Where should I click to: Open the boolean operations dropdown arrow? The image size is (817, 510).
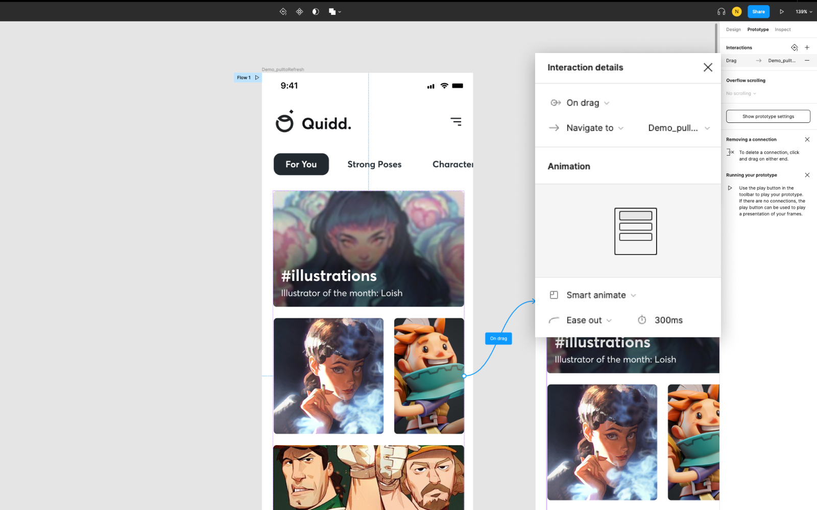click(x=340, y=12)
